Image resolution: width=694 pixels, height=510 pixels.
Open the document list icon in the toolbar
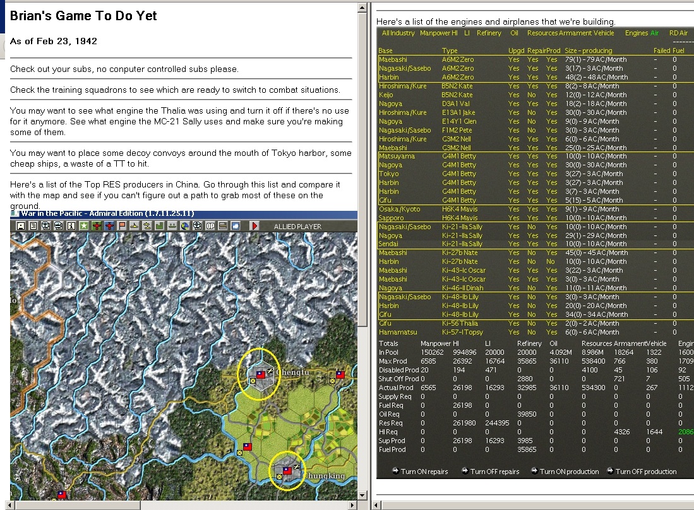[x=33, y=226]
